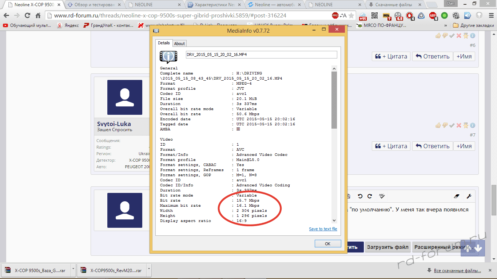Screen dimensions: 497x279
Task: Close the downloads bar with X
Action: (x=490, y=271)
